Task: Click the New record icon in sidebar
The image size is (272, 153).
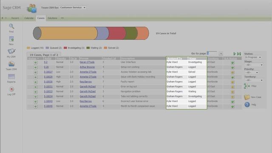Action: [11, 39]
